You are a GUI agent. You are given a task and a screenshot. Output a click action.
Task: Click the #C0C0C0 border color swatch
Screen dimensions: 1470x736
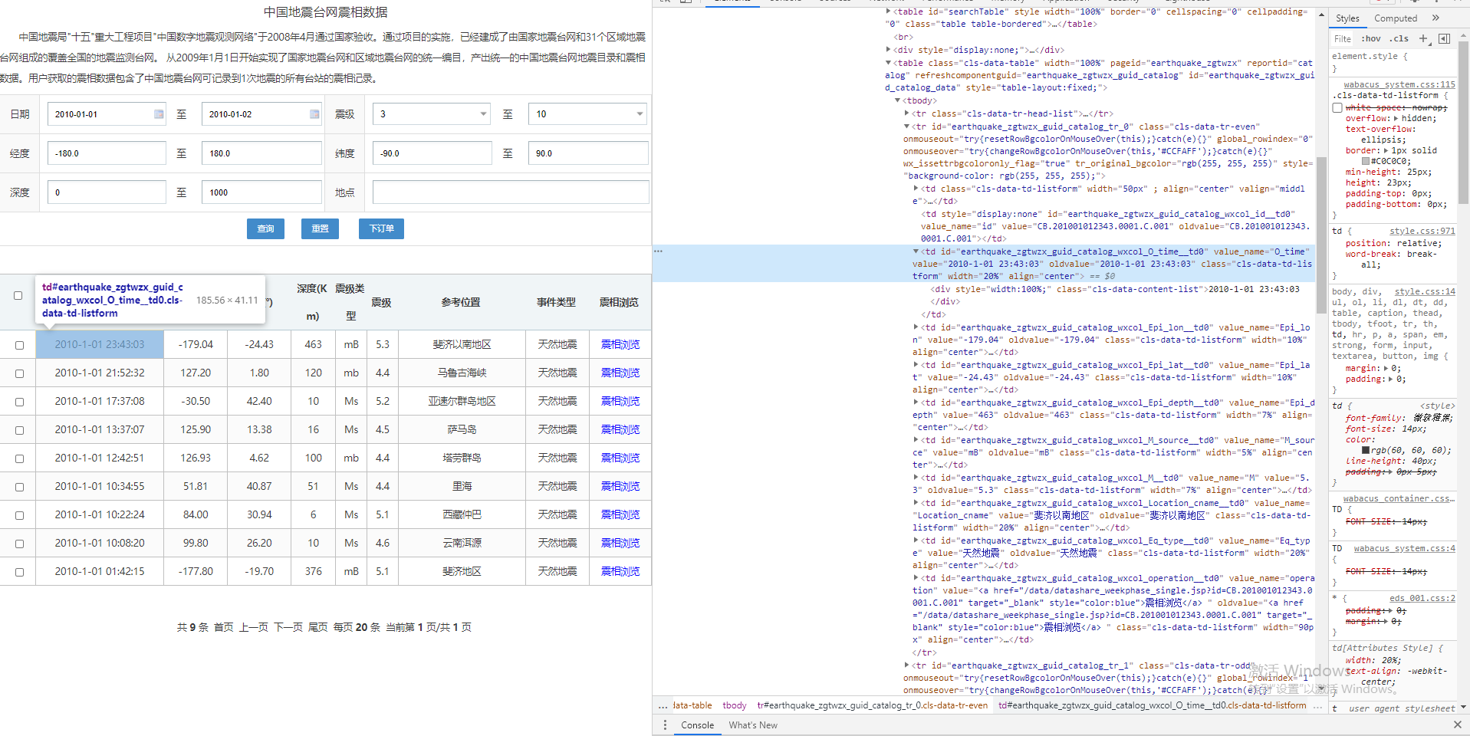[1366, 162]
